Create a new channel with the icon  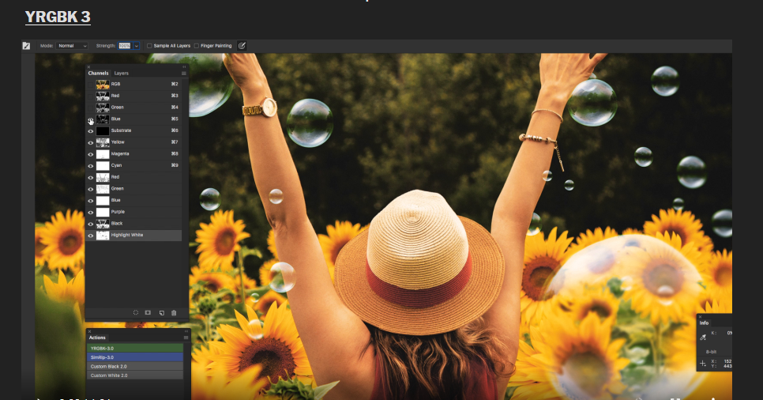pos(161,312)
